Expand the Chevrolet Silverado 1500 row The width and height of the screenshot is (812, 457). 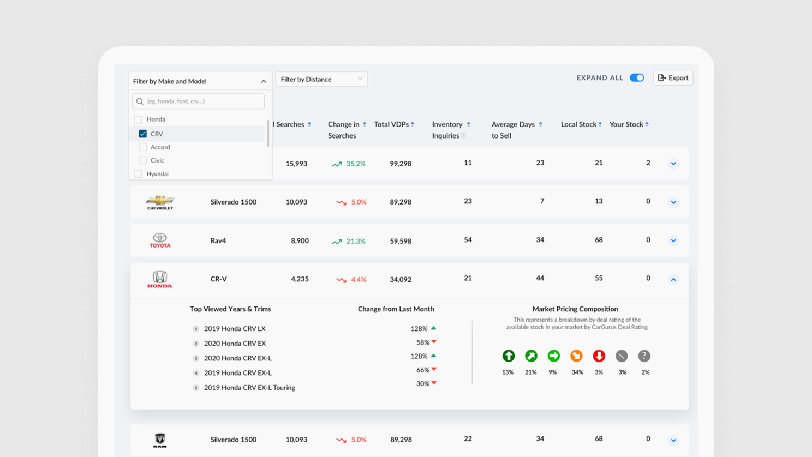[x=673, y=202]
